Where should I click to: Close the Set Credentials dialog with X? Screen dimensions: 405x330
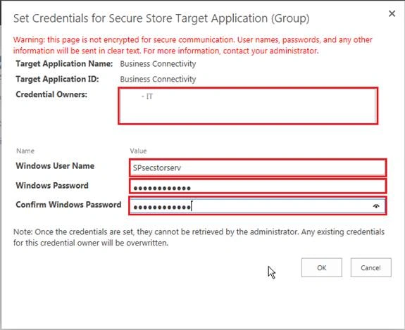pos(392,13)
